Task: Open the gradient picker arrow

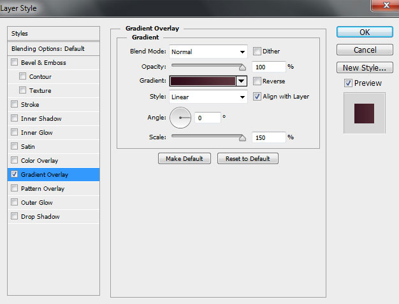Action: tap(242, 81)
